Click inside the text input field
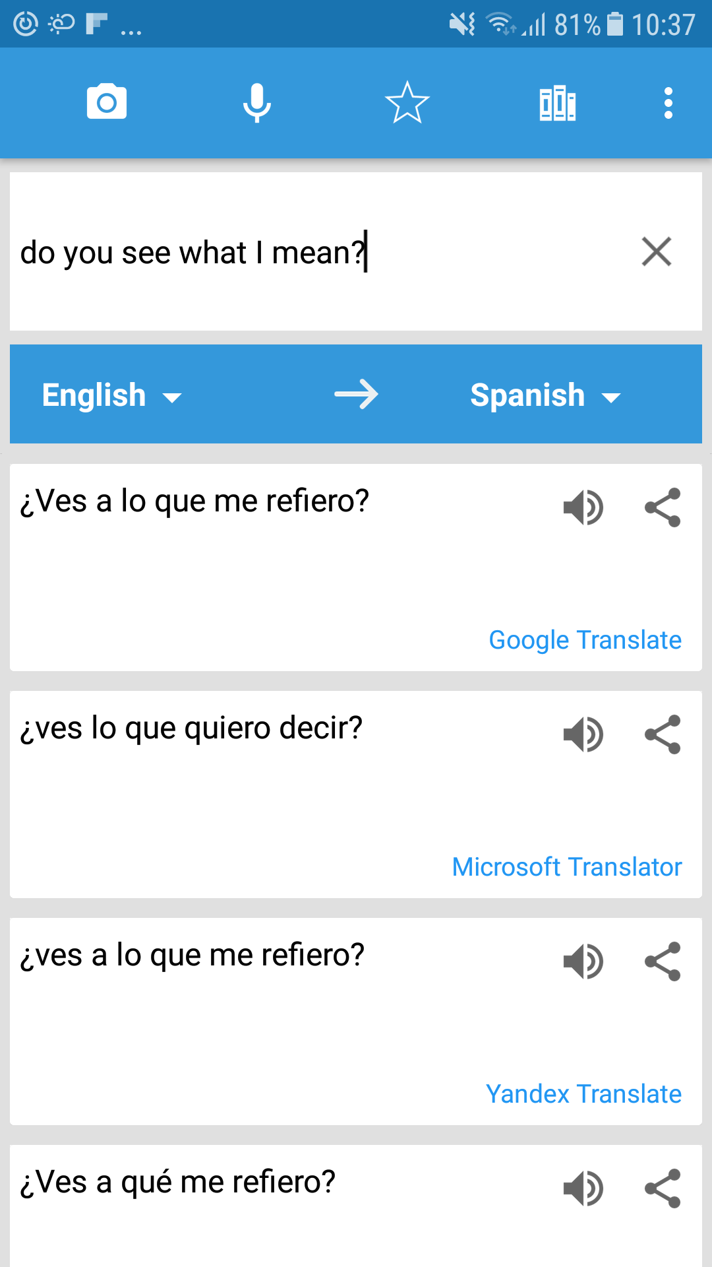This screenshot has width=712, height=1267. (x=264, y=252)
